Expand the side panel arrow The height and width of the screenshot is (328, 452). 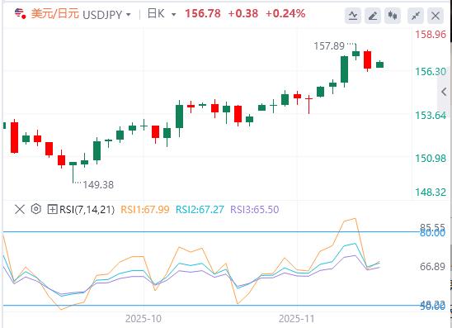click(445, 92)
